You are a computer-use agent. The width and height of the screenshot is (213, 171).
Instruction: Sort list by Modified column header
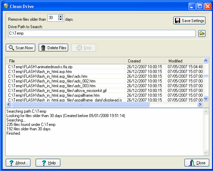tap(185, 61)
